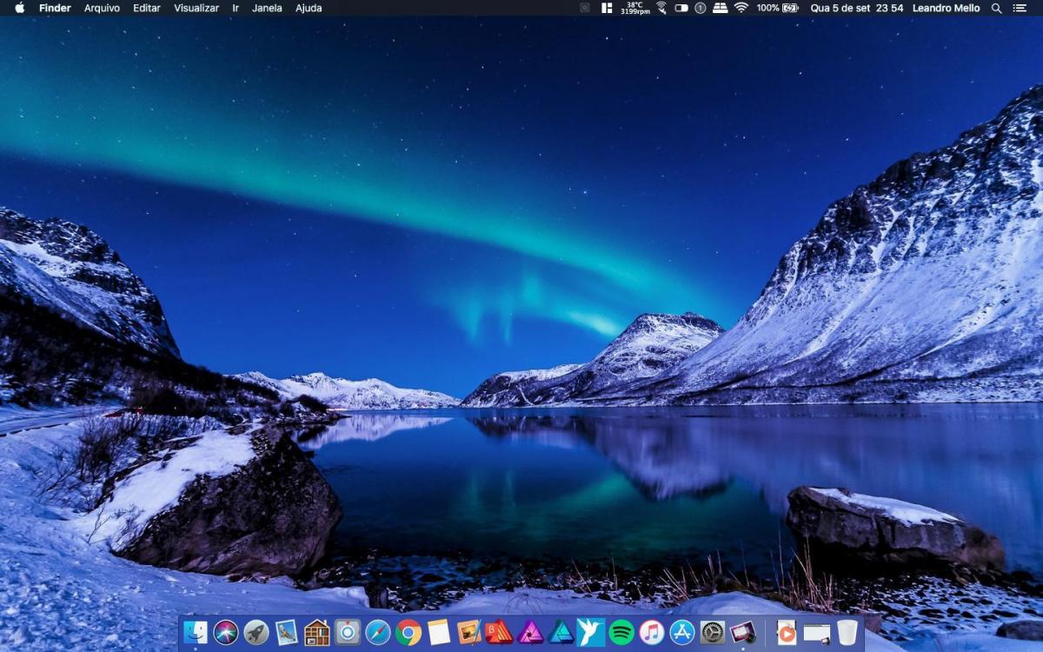This screenshot has height=652, width=1043.
Task: Open Spotlight search magnifier
Action: (x=997, y=8)
